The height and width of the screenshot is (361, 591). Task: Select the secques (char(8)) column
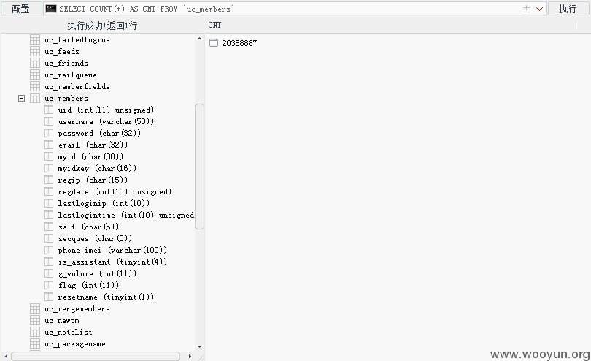point(95,239)
